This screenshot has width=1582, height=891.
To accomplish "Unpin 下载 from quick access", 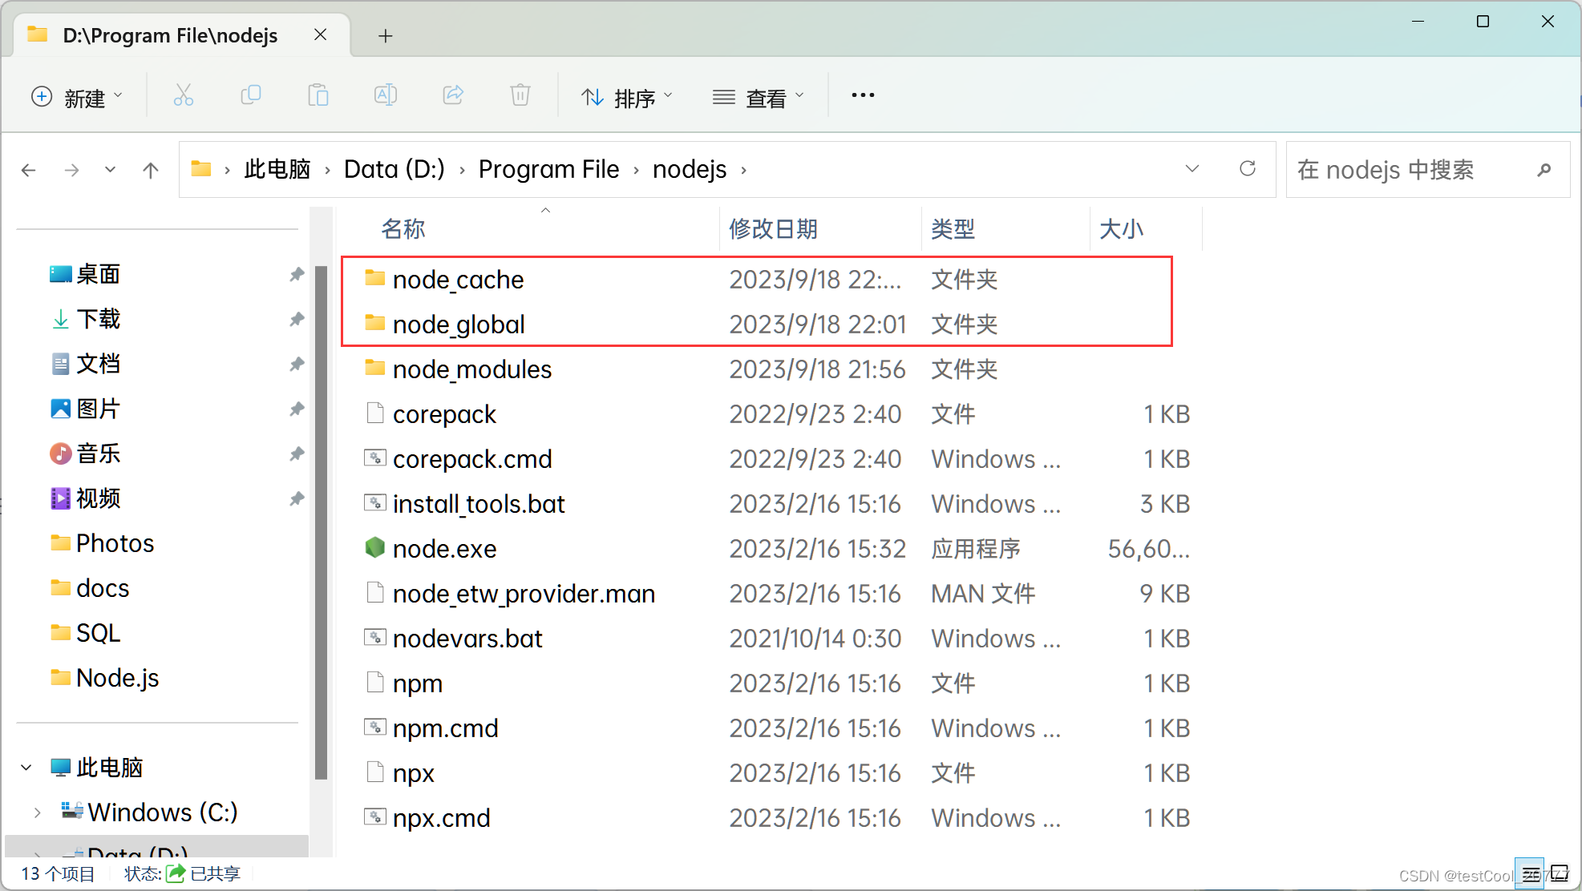I will pos(297,319).
